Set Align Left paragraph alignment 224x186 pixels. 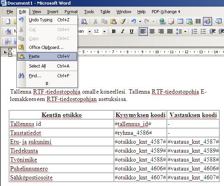click(143, 31)
